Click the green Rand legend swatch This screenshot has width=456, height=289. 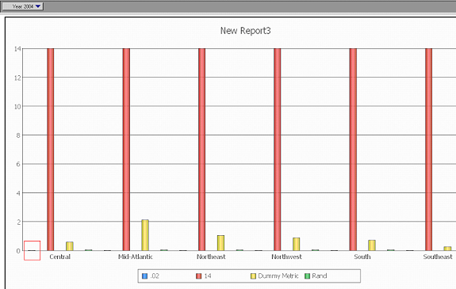click(308, 276)
